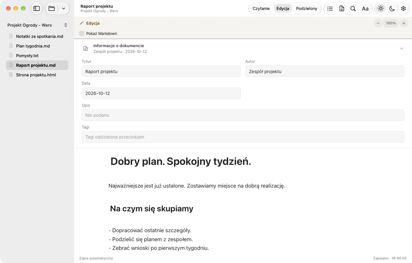
Task: Open Notatki ze spotkania.md file
Action: coord(37,36)
